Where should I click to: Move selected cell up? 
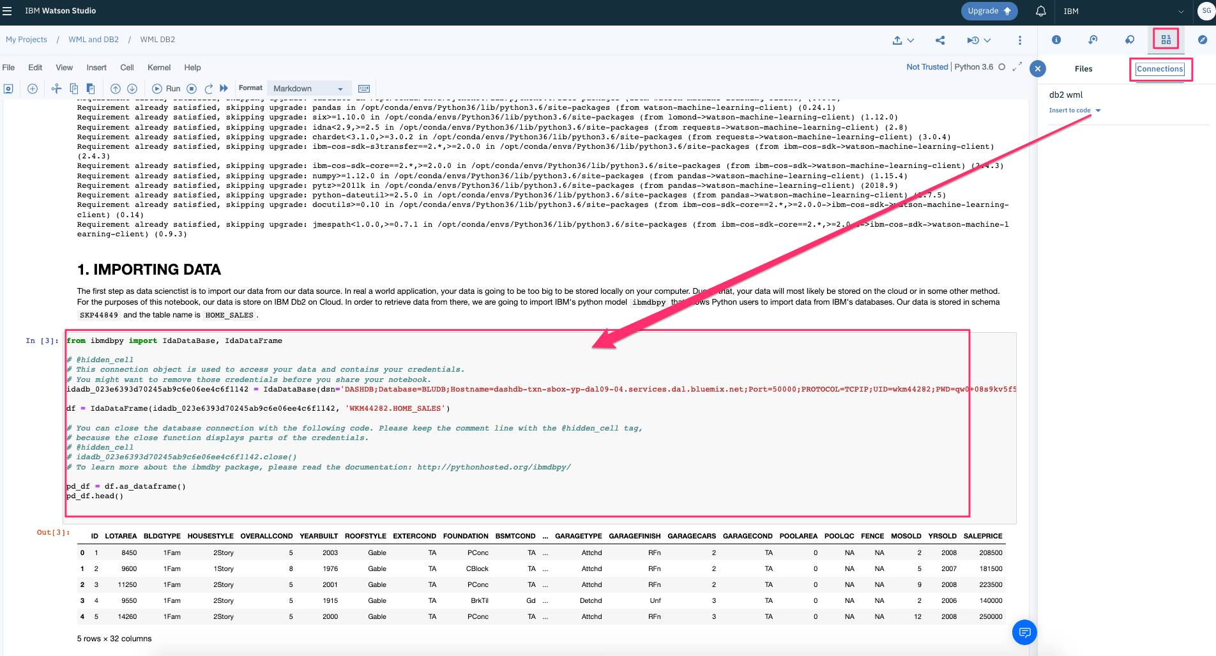click(115, 89)
